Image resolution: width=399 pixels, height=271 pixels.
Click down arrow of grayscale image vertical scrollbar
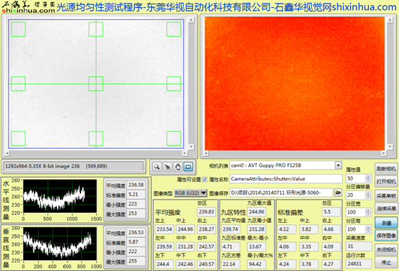pyautogui.click(x=191, y=147)
